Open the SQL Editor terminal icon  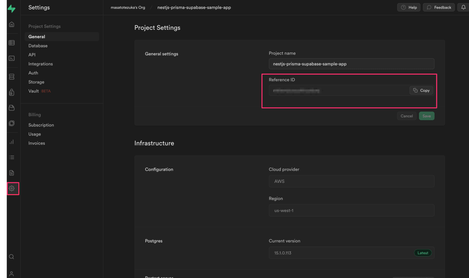tap(12, 58)
